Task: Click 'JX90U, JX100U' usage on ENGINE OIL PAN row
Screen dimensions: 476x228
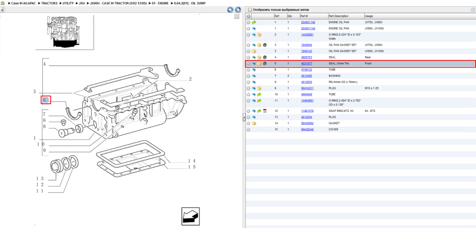Action: click(x=374, y=29)
